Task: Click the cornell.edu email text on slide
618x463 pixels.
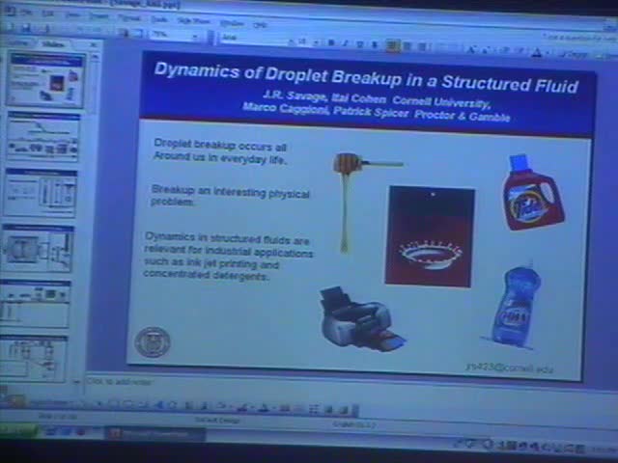Action: (510, 368)
